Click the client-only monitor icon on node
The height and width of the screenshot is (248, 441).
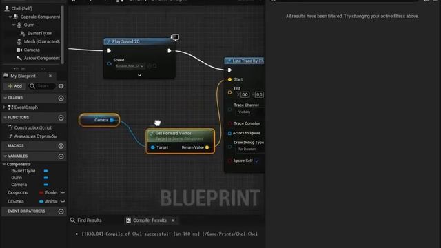click(x=175, y=37)
